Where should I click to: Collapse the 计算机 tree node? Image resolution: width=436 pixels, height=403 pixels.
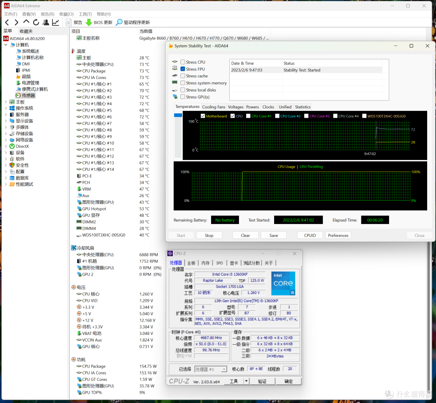[6, 45]
